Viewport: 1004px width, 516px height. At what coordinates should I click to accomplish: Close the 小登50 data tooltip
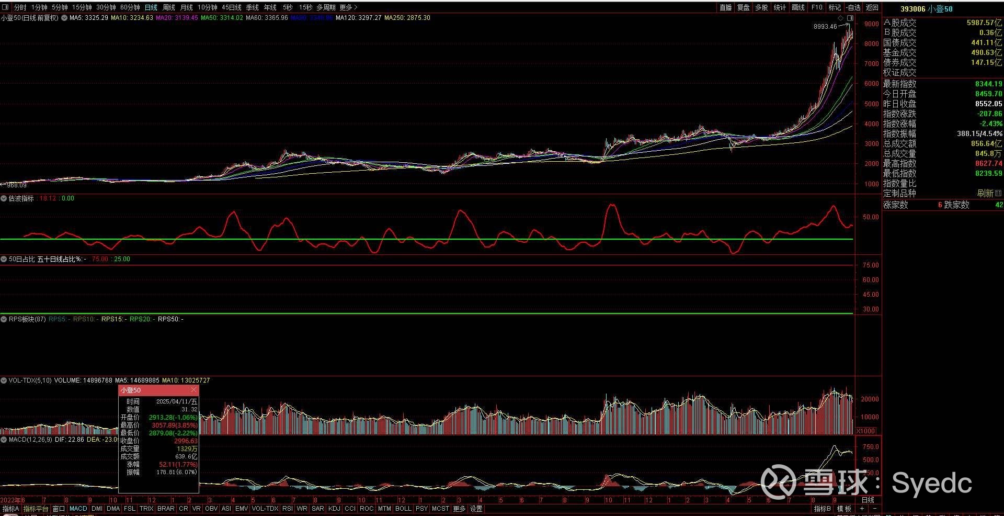tap(194, 390)
